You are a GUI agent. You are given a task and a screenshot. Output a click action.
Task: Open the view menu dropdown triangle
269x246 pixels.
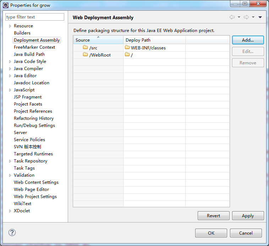tap(260, 17)
